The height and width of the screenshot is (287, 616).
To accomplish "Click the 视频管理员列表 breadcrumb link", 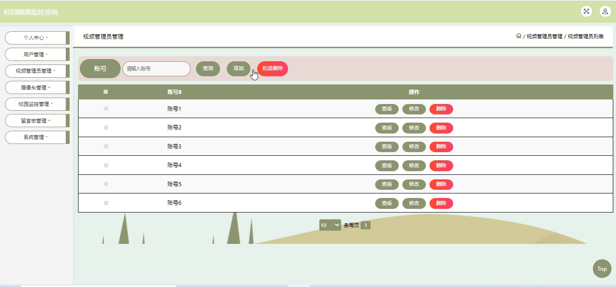I will pyautogui.click(x=586, y=36).
